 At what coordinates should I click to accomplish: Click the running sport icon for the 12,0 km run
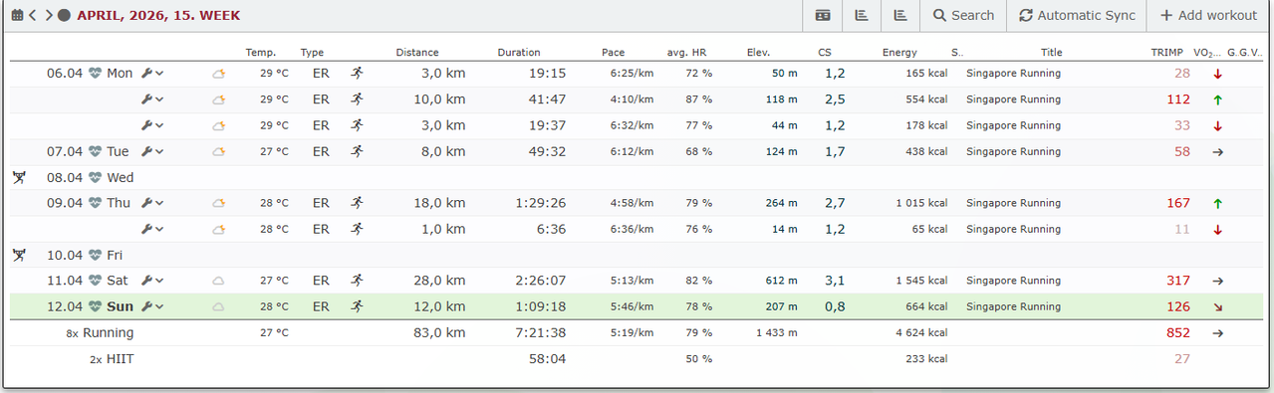tap(357, 306)
